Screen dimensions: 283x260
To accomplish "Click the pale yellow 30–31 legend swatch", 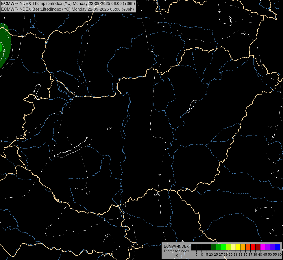I will [x=233, y=247].
